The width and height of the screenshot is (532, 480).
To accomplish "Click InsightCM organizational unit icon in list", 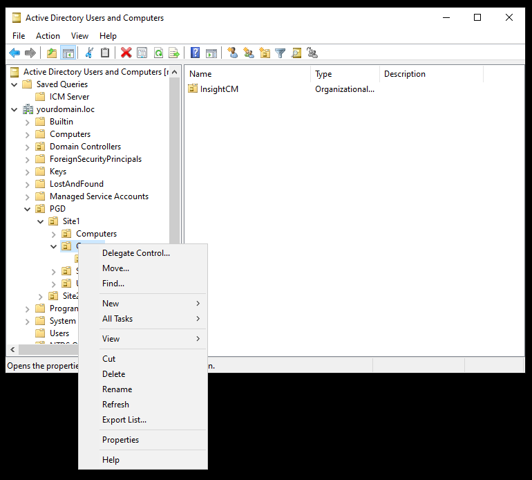I will (x=193, y=89).
